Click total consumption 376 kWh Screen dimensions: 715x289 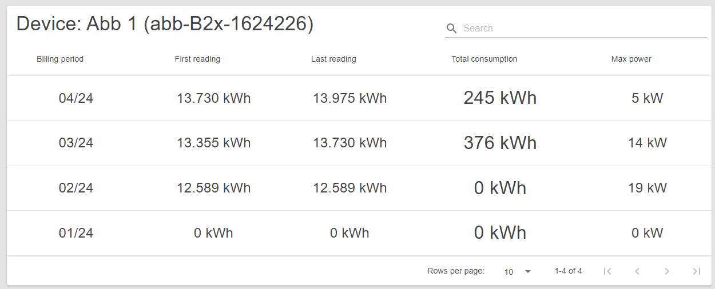pyautogui.click(x=500, y=143)
